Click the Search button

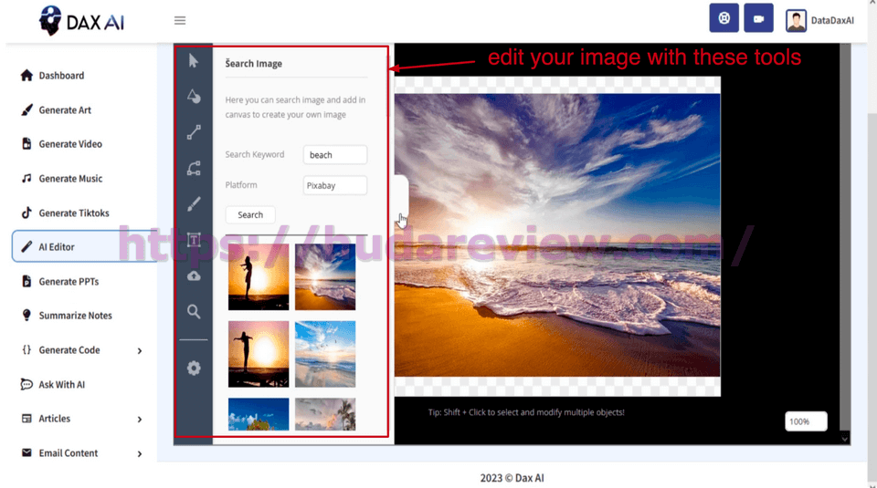point(250,215)
